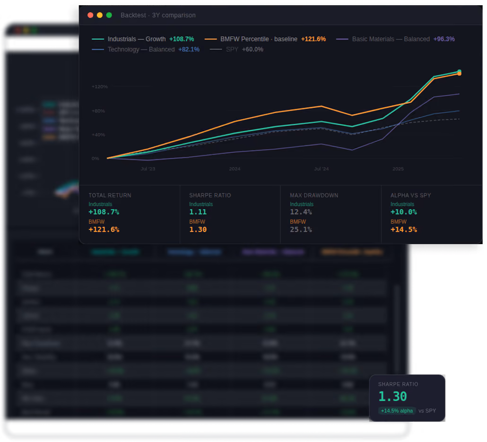487x442 pixels.
Task: Click the +96.3% legend value
Action: [444, 39]
